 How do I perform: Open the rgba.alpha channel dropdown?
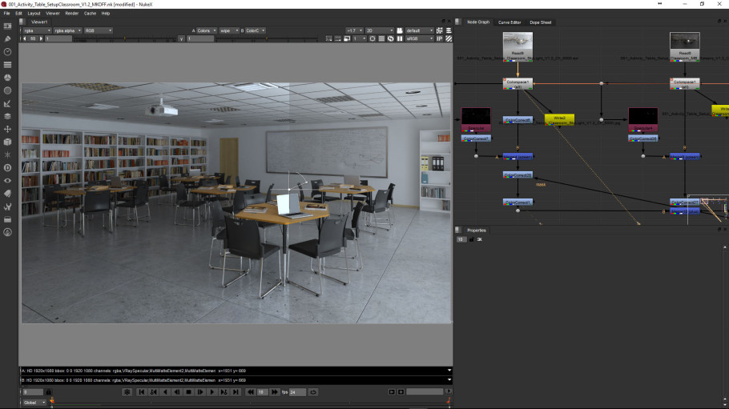[x=67, y=30]
